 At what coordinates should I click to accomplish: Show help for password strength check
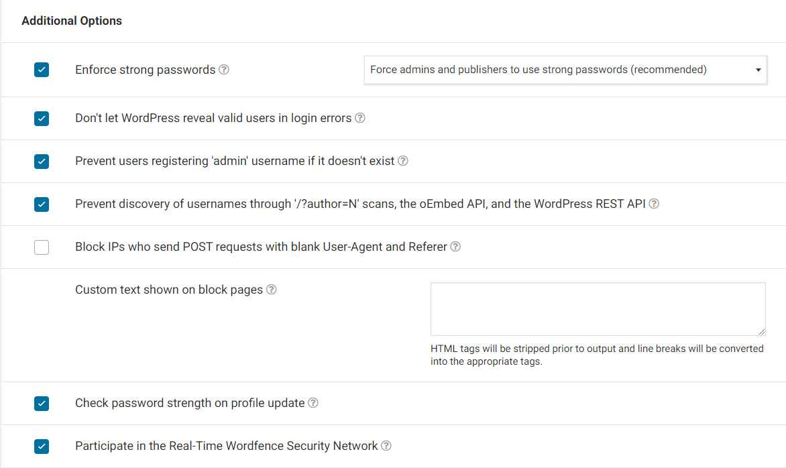point(313,403)
